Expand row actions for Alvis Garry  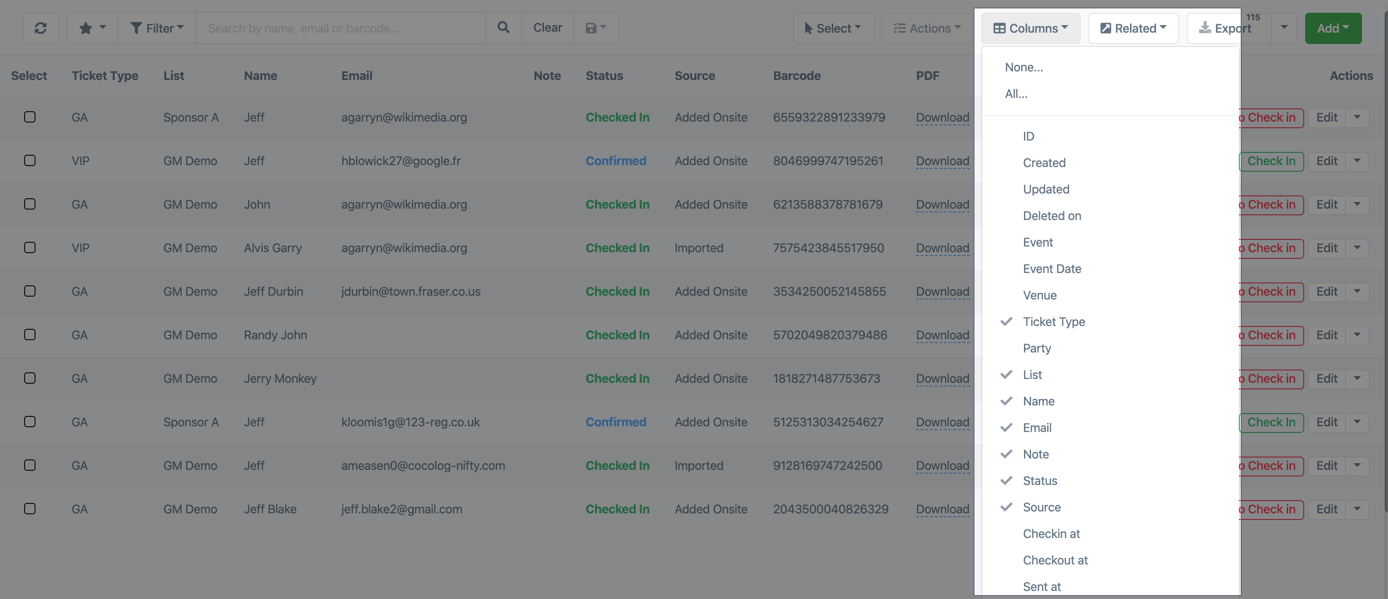click(1357, 248)
